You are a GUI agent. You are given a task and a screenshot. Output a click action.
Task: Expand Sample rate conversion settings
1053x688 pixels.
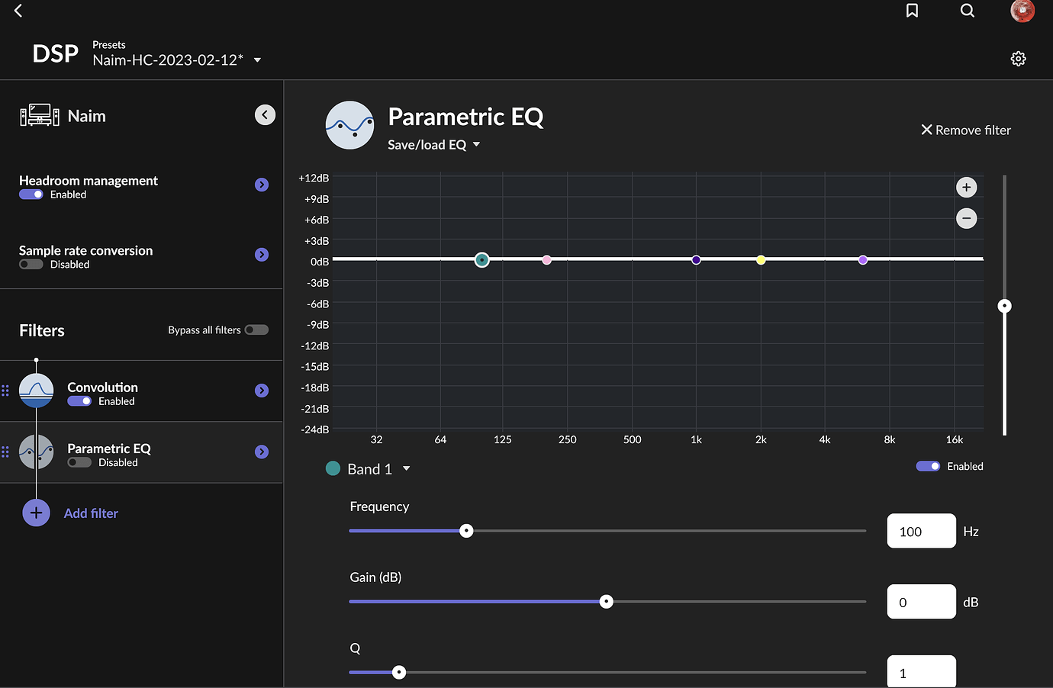262,254
